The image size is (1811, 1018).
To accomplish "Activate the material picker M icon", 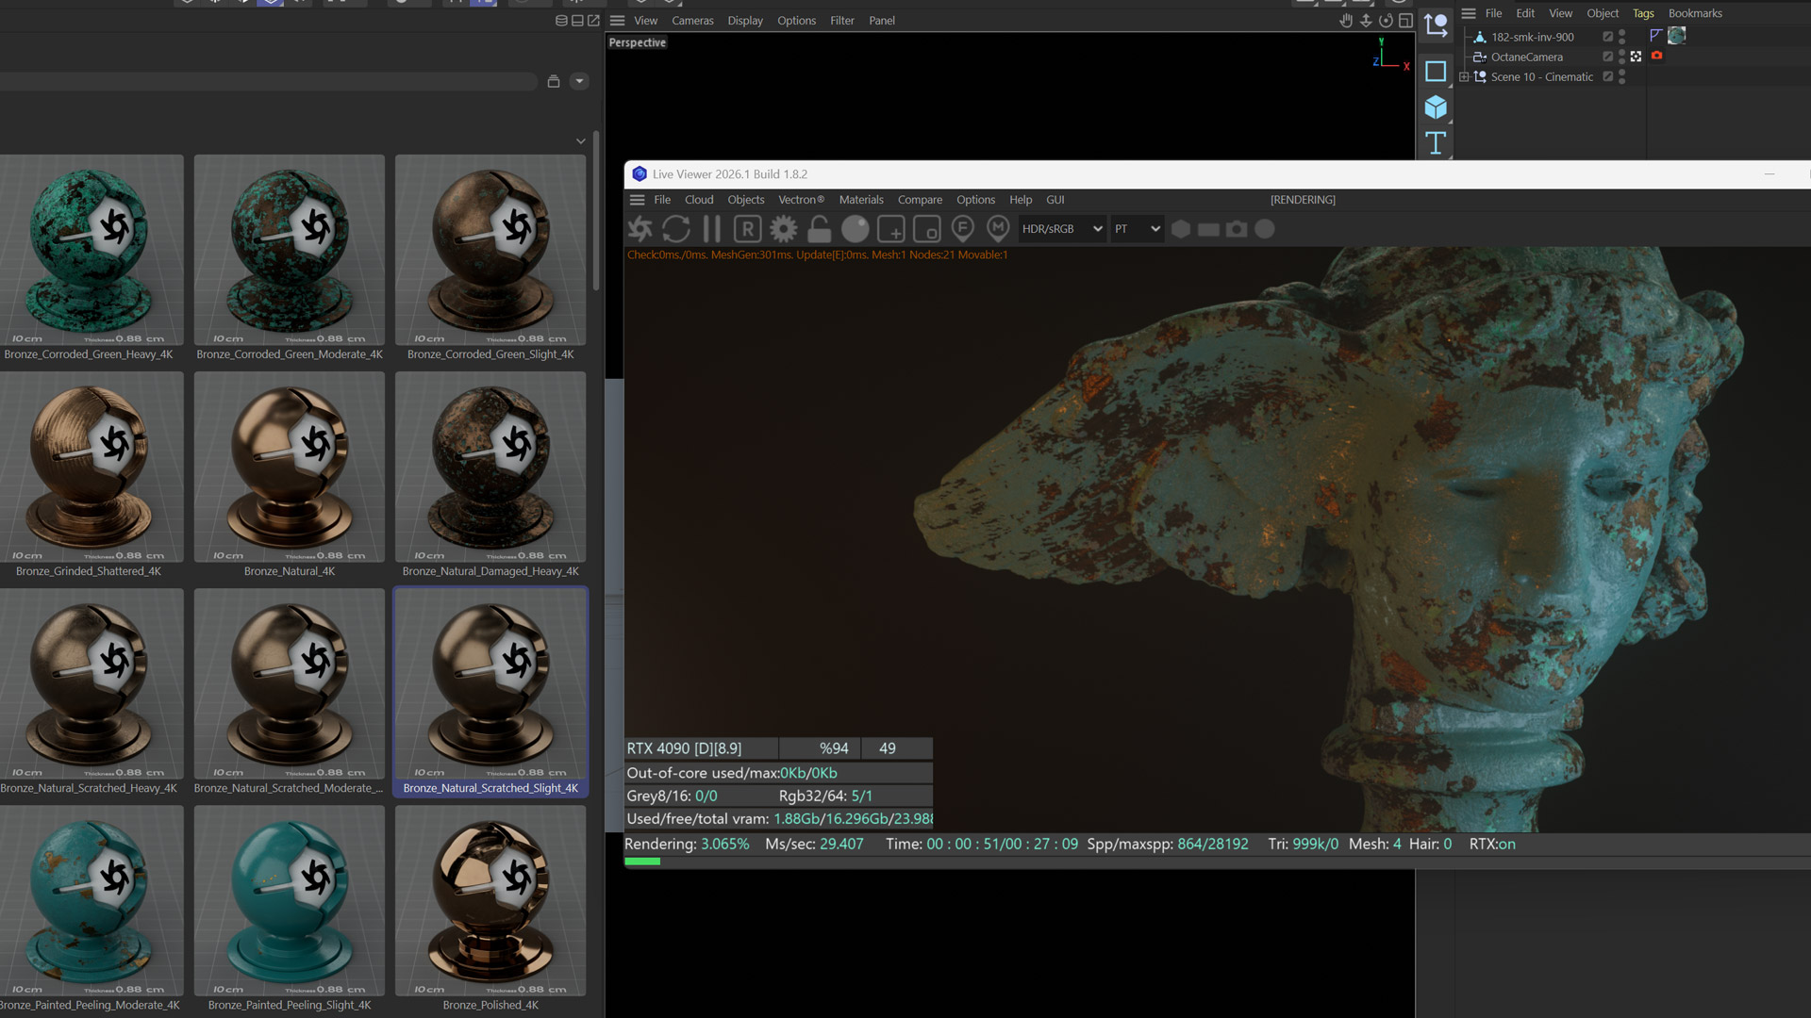I will 998,229.
